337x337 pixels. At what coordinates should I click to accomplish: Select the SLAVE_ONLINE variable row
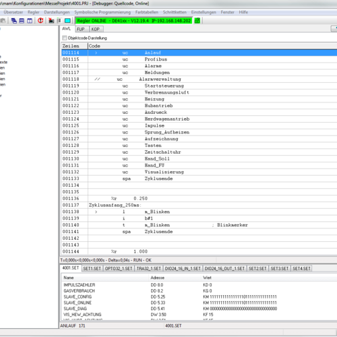(x=199, y=303)
